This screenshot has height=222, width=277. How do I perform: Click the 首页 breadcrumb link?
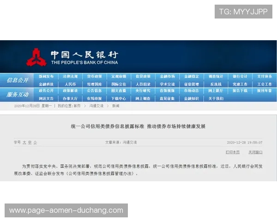[x=77, y=106]
